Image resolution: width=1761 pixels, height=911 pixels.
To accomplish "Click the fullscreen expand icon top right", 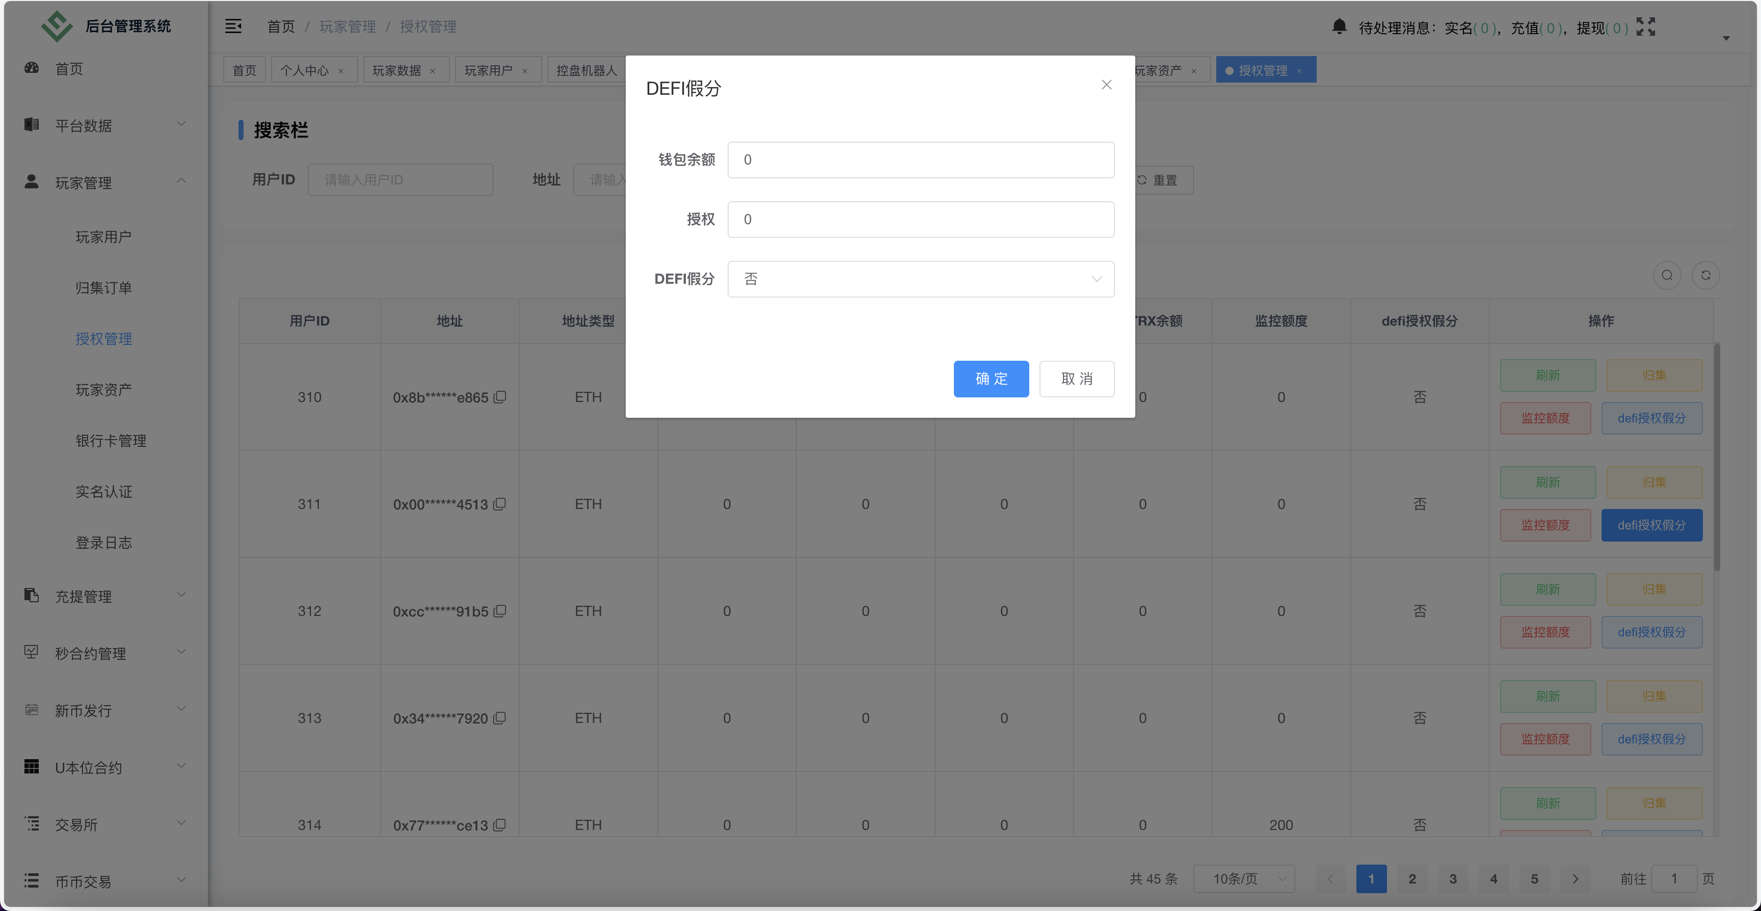I will tap(1647, 26).
